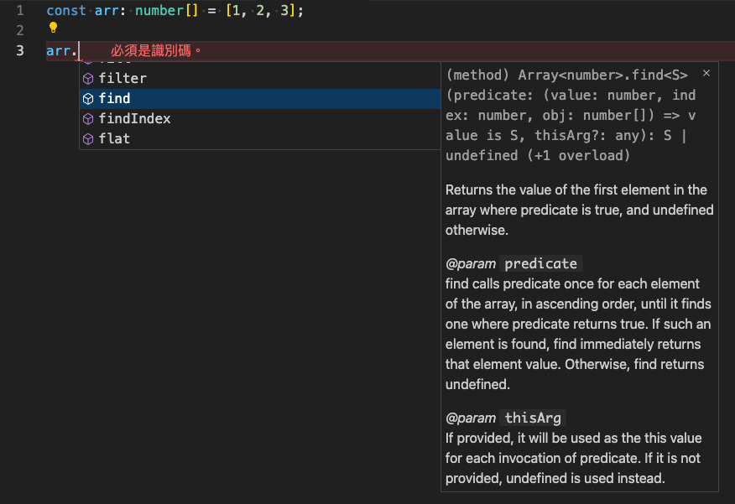The image size is (735, 504).
Task: Click the method icon beside findIndex
Action: [x=87, y=118]
